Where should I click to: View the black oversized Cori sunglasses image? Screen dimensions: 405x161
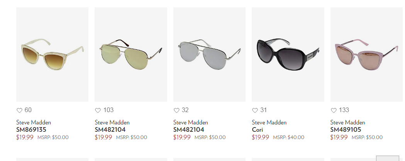(288, 54)
